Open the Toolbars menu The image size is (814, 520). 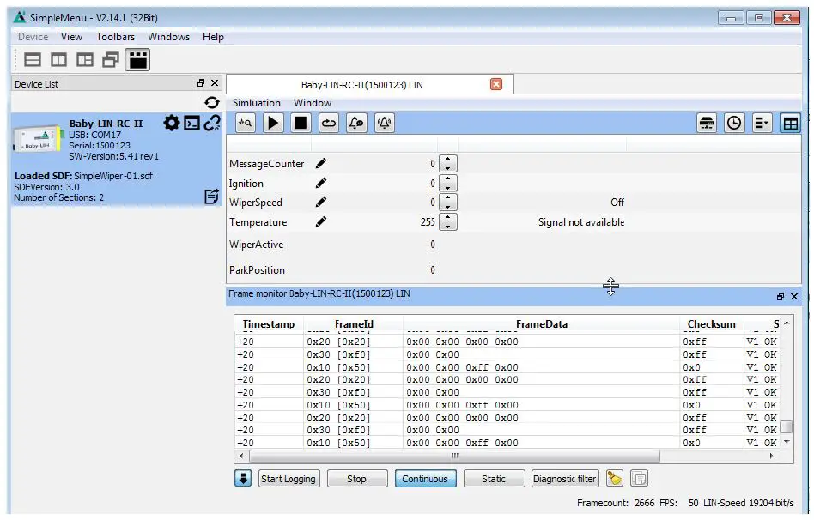[115, 37]
